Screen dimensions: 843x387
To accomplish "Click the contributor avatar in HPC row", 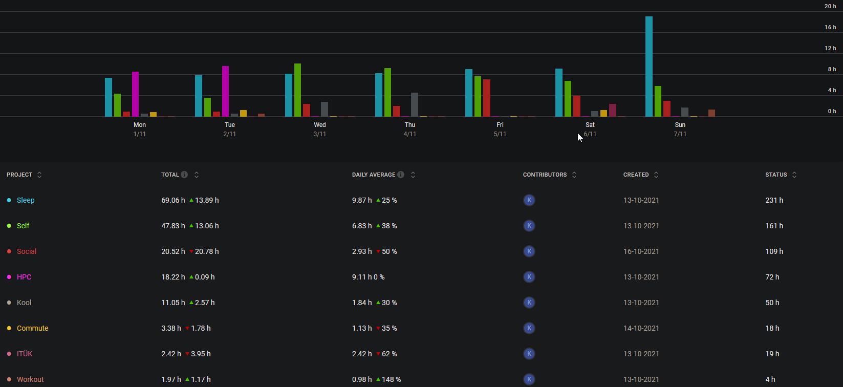I will pyautogui.click(x=529, y=277).
